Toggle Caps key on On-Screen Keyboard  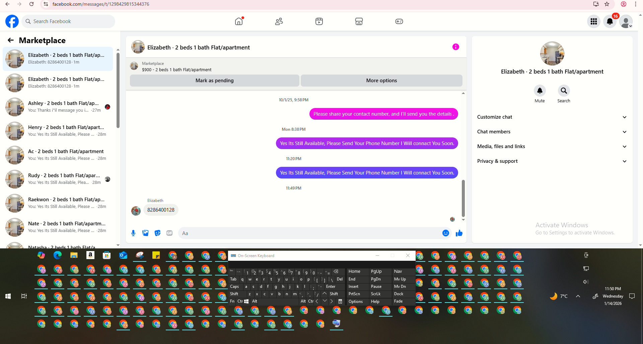pos(234,286)
